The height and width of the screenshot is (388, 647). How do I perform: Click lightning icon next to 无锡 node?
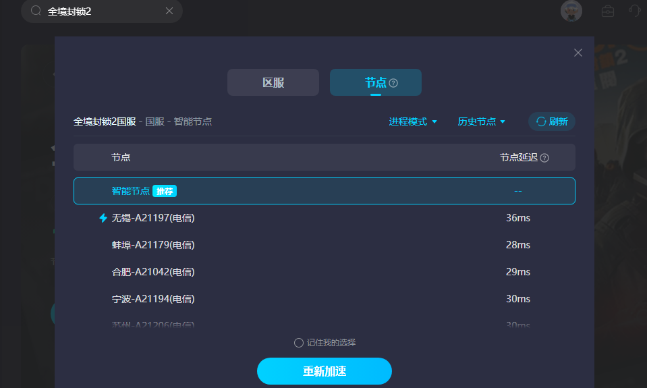coord(103,218)
